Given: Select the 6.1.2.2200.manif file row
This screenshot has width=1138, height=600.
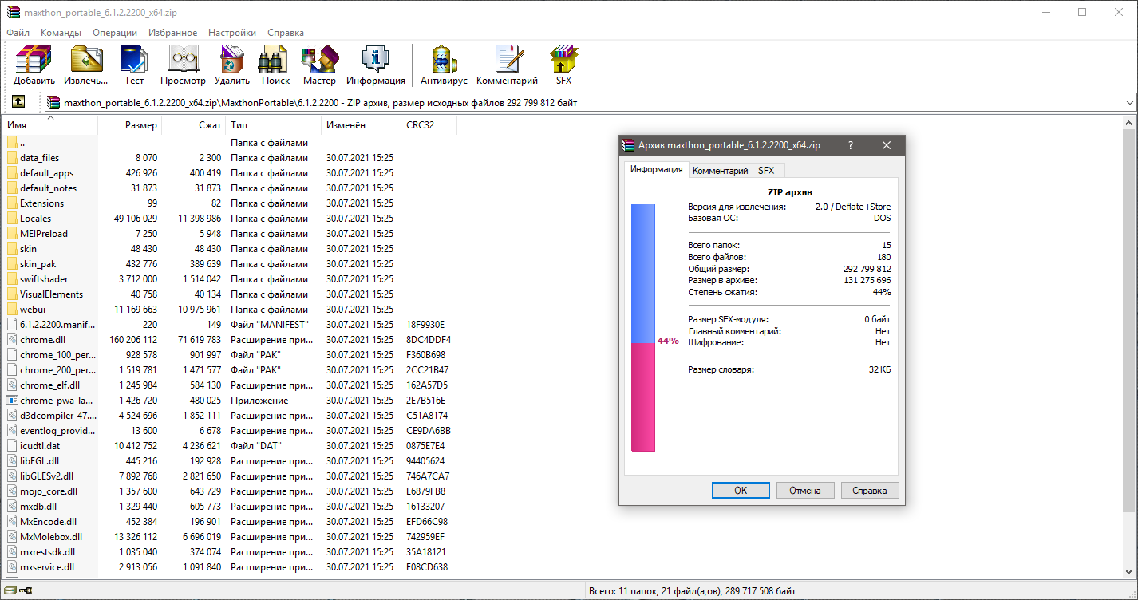Looking at the screenshot, I should pos(230,325).
